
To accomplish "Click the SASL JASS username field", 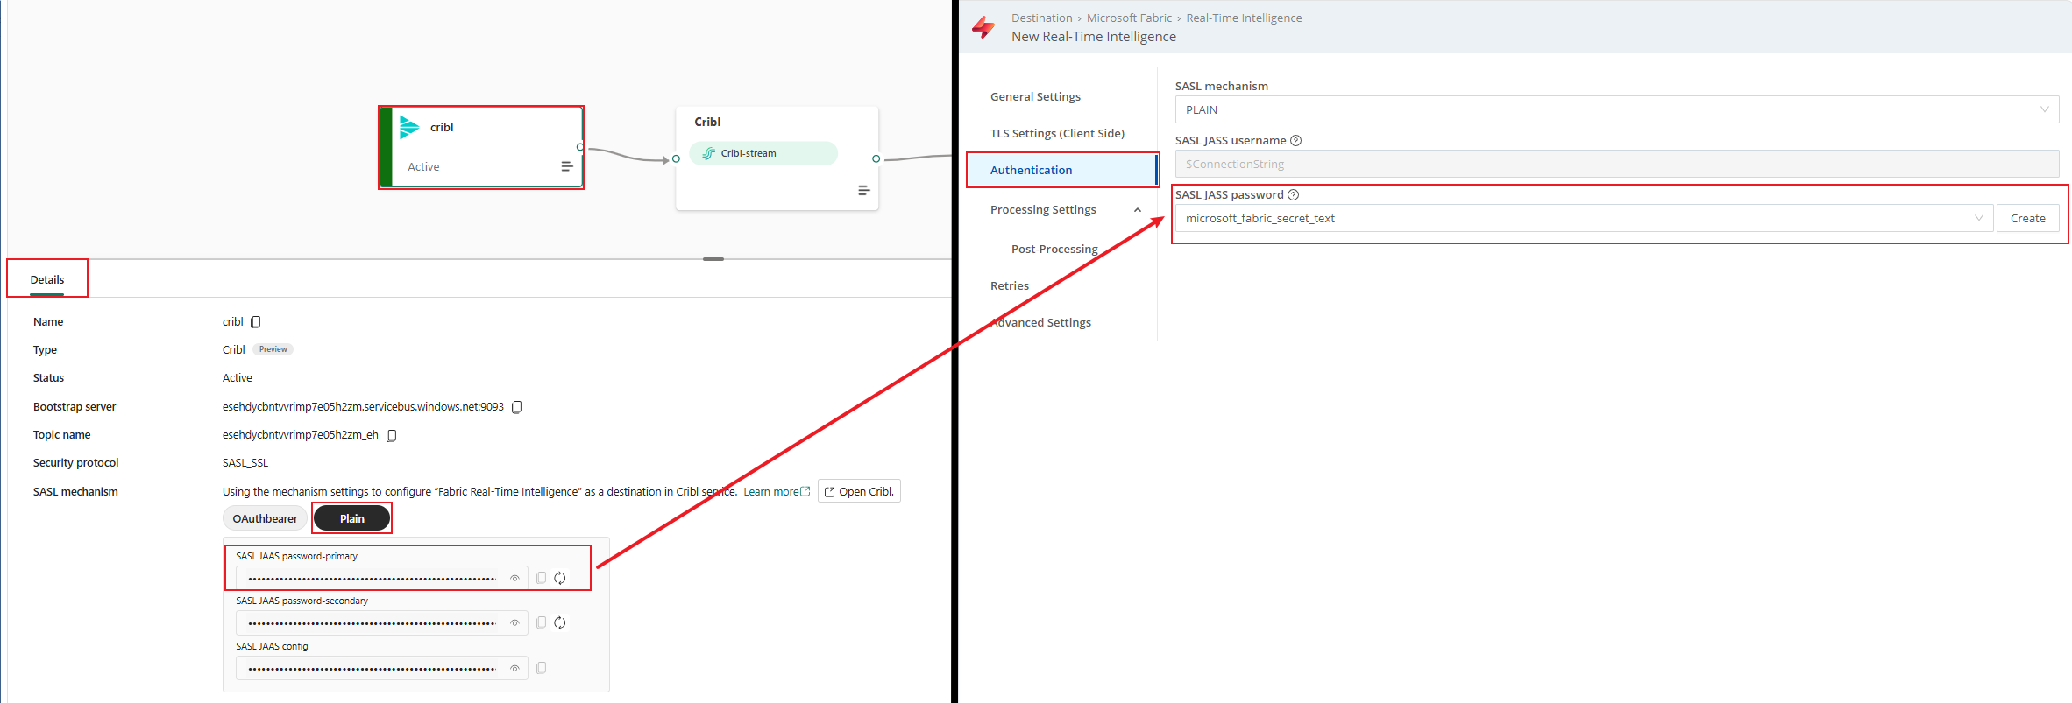I will point(1616,164).
